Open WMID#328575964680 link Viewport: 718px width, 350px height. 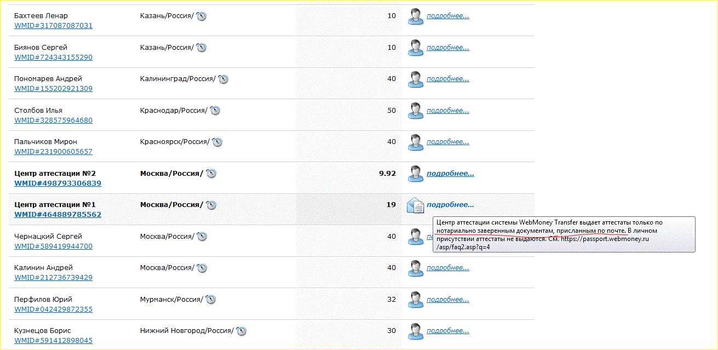[x=53, y=120]
